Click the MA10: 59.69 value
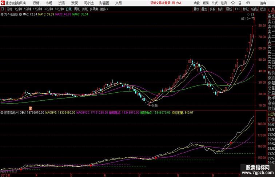 (x=46, y=15)
